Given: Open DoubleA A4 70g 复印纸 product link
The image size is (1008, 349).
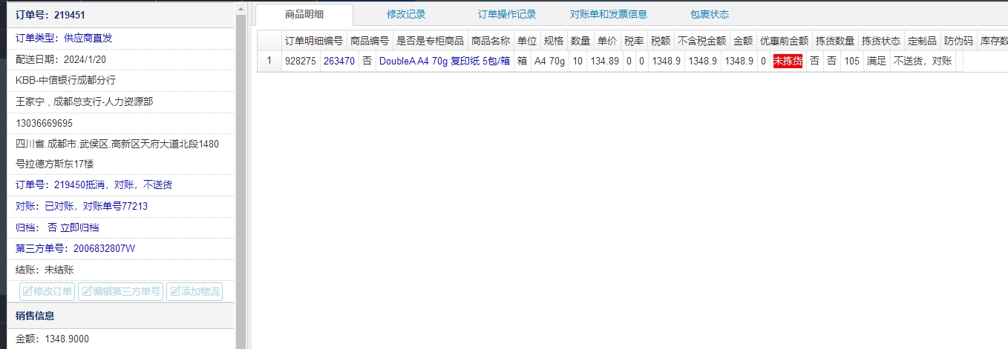Looking at the screenshot, I should coord(445,62).
